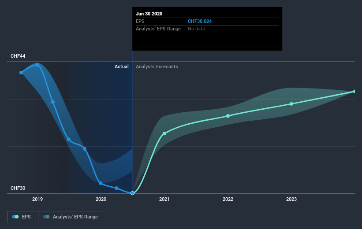Image resolution: width=362 pixels, height=229 pixels.
Task: Click the Jun 30 2020 tooltip header
Action: tap(149, 14)
